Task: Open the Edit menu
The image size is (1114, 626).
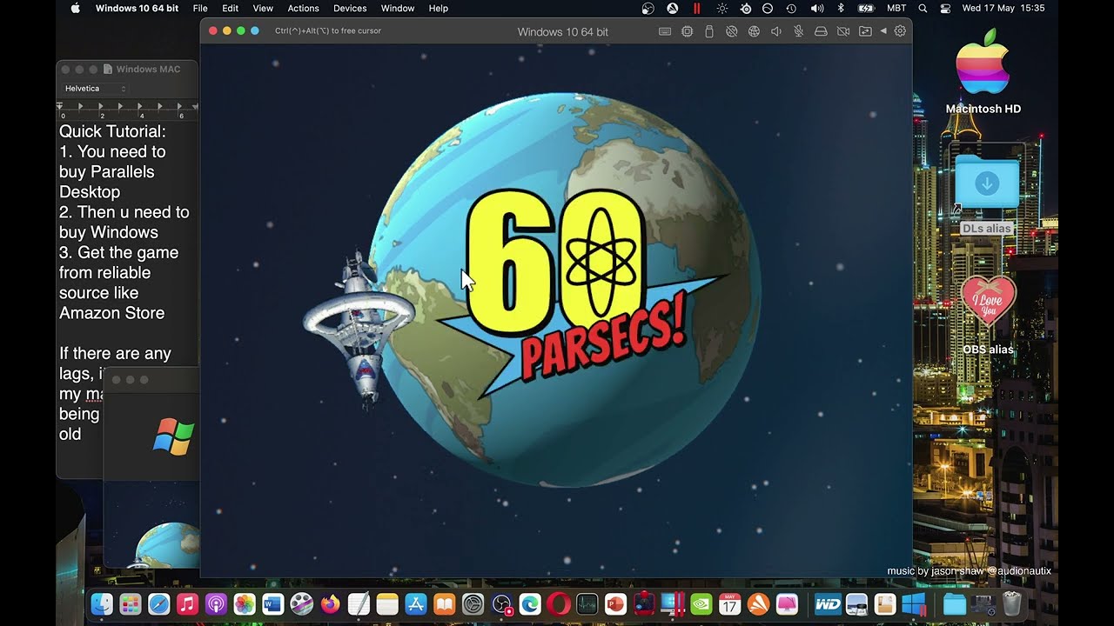Action: pyautogui.click(x=230, y=8)
